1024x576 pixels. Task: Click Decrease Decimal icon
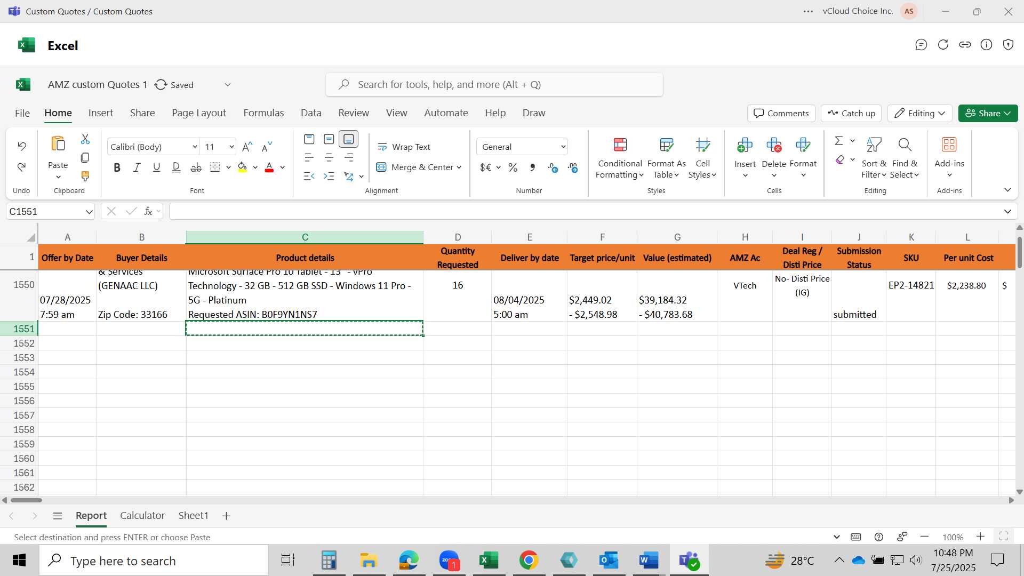click(573, 167)
